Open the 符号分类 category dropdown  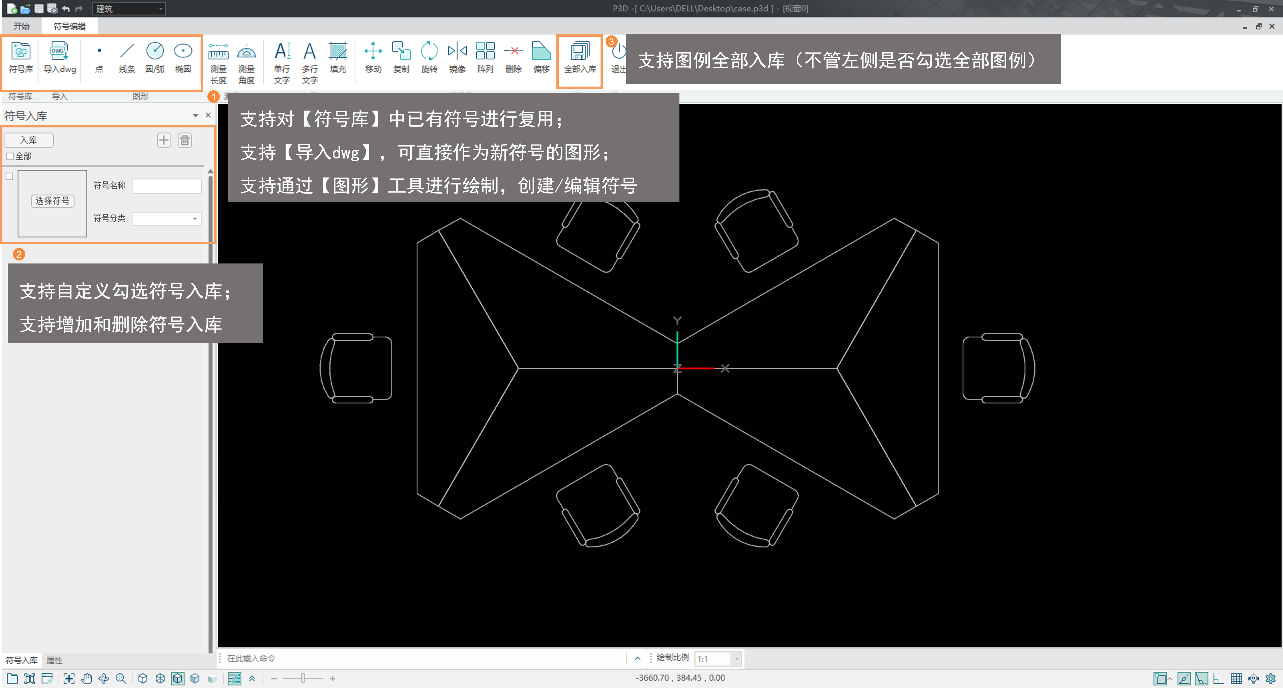tap(195, 219)
